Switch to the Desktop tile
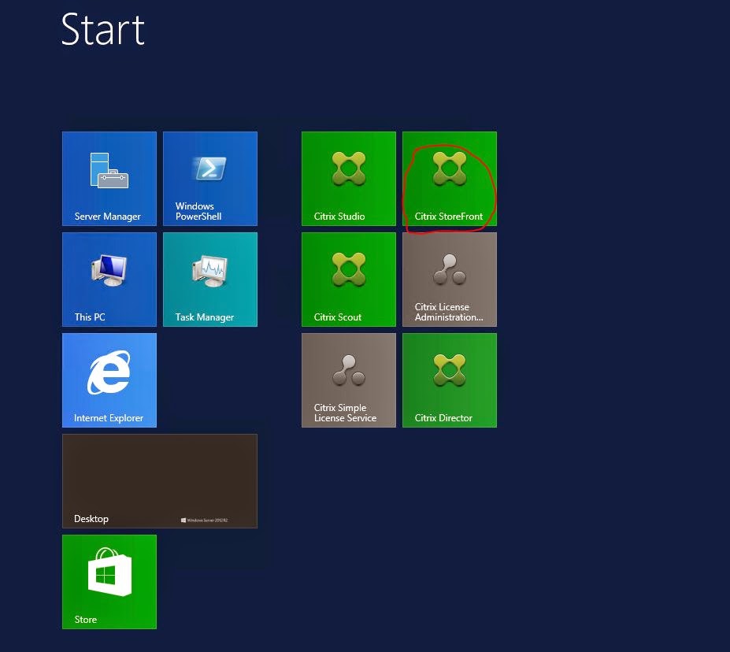Screen dimensions: 730x652 [x=159, y=480]
